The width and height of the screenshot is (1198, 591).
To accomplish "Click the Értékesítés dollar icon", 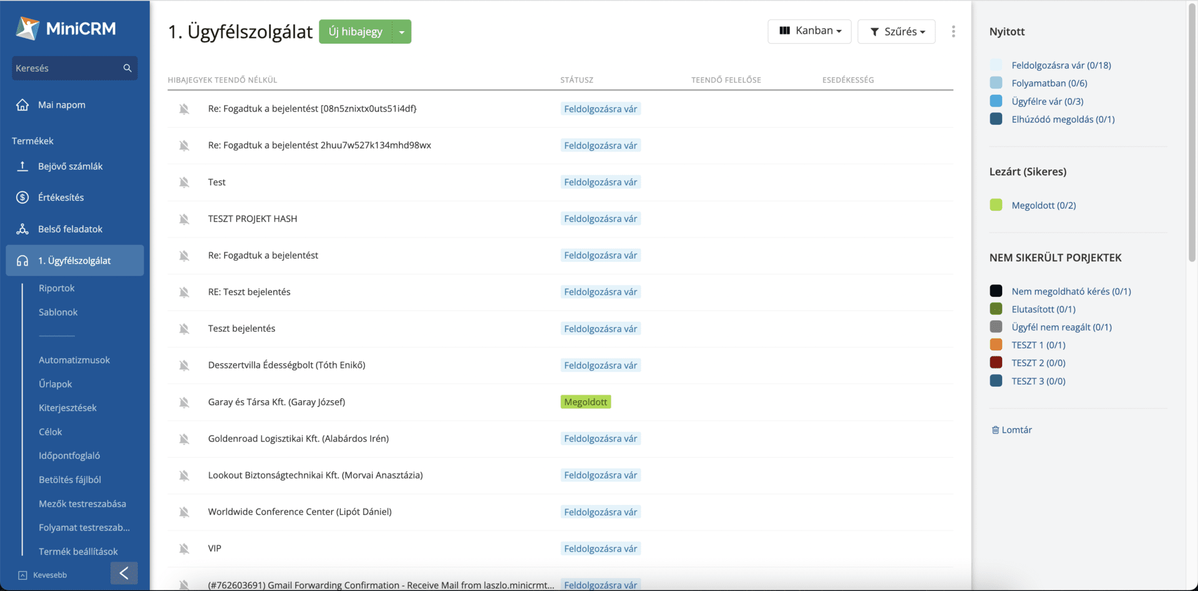I will click(22, 197).
